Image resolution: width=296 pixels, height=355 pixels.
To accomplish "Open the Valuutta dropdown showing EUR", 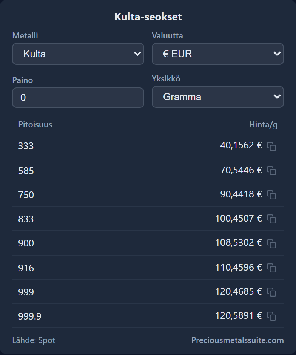I will tap(218, 54).
